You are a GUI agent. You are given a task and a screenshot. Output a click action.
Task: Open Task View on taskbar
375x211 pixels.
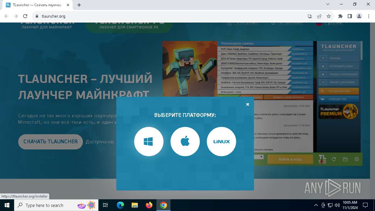pyautogui.click(x=106, y=205)
